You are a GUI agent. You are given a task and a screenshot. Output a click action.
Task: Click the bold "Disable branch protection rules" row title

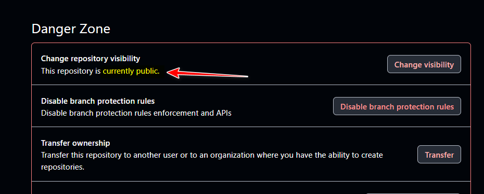[97, 101]
